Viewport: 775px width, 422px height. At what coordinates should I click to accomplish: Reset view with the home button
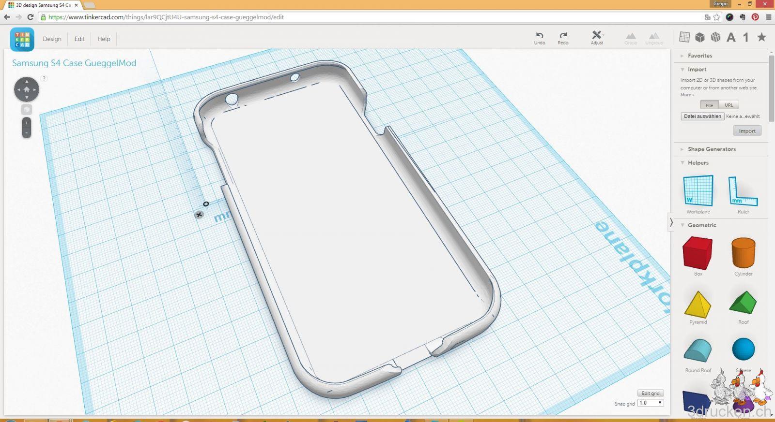click(27, 89)
